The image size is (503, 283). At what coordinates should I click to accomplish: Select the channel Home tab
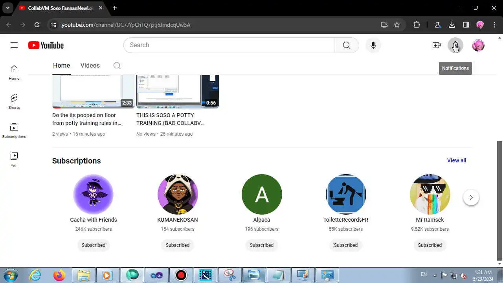(x=61, y=66)
